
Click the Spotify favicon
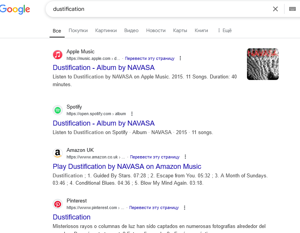[x=58, y=110]
